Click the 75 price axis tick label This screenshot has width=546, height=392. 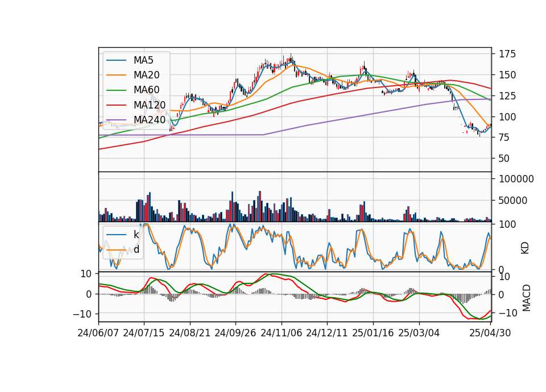[x=504, y=137]
